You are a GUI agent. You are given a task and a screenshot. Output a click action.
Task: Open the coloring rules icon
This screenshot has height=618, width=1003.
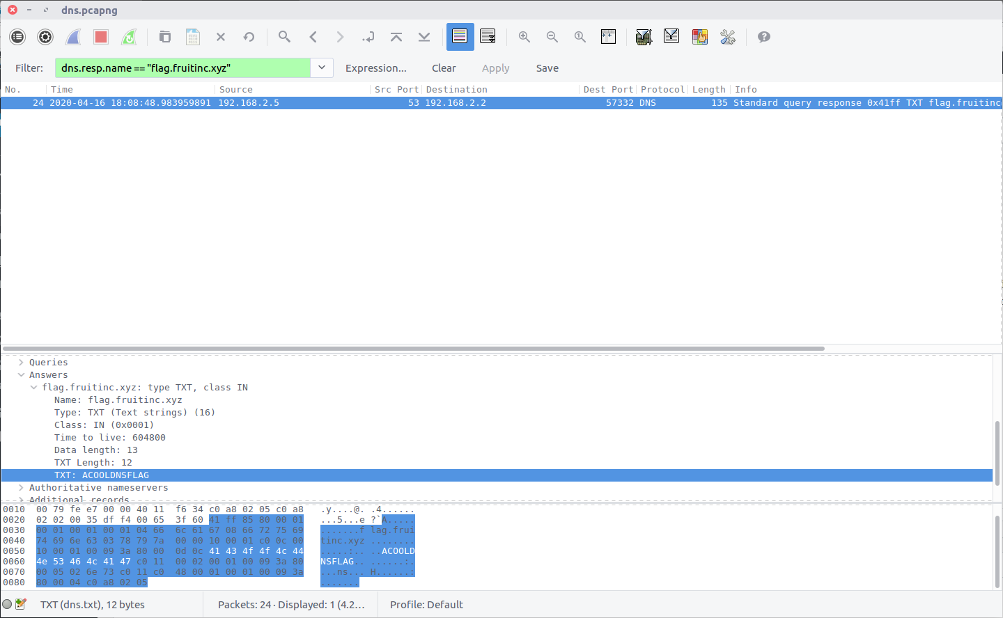click(x=699, y=37)
